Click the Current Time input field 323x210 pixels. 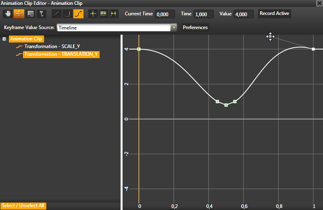point(165,14)
